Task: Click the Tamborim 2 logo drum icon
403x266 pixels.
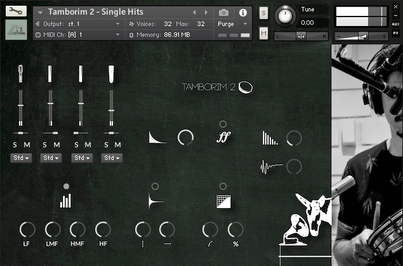Action: tap(246, 88)
